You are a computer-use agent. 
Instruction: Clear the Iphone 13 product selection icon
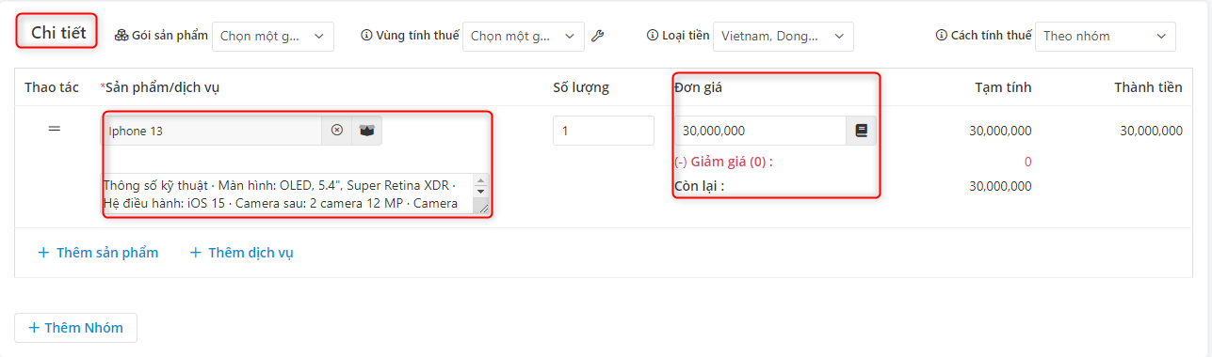tap(337, 131)
